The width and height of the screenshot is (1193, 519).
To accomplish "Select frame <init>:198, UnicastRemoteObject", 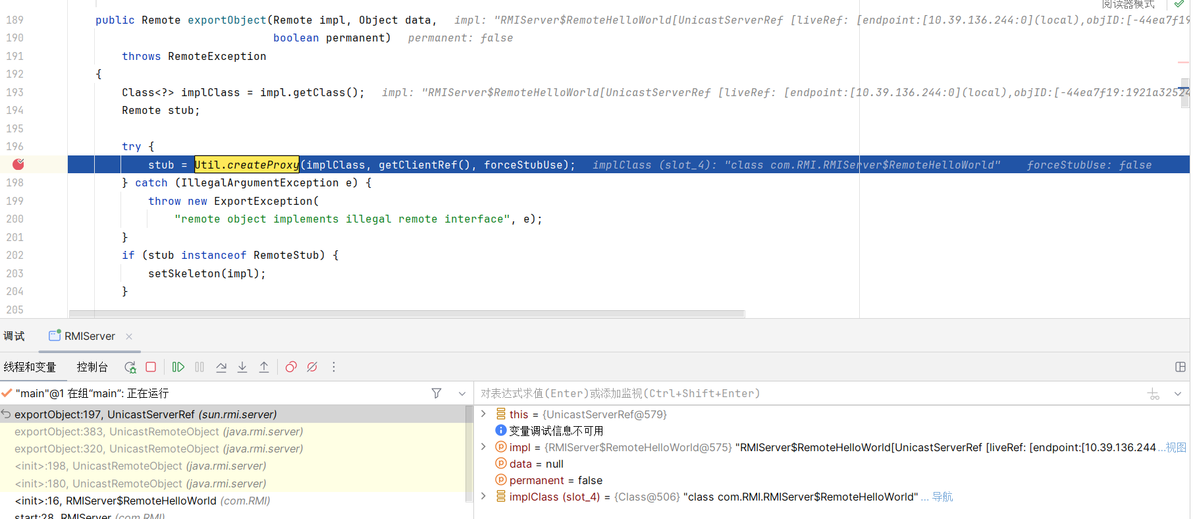I will tap(234, 466).
